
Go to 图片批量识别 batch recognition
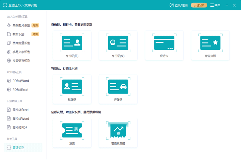[21, 43]
